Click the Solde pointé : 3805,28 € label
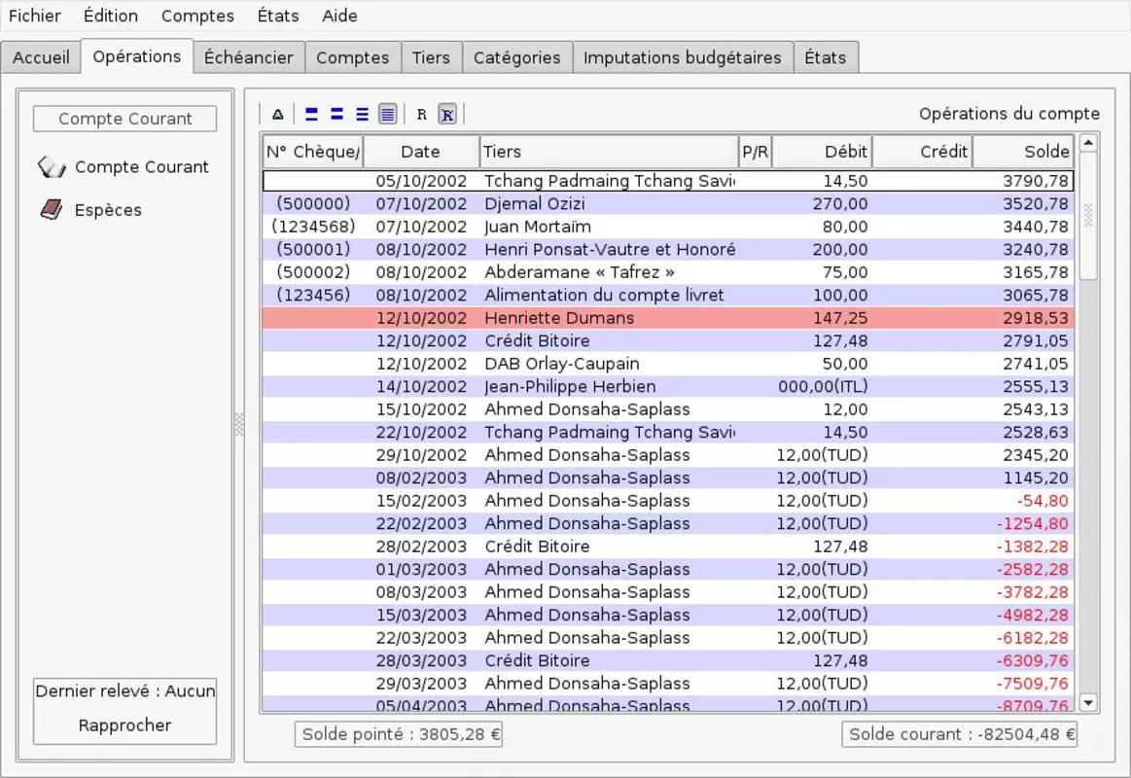The width and height of the screenshot is (1131, 778). click(398, 735)
